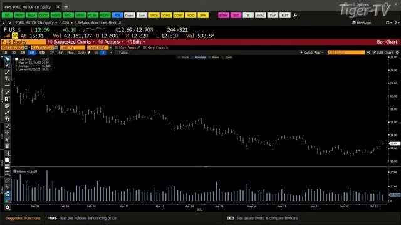Screen dimensions: 401x225
Task: Toggle the Mov Avgs checkbox
Action: (x=116, y=47)
